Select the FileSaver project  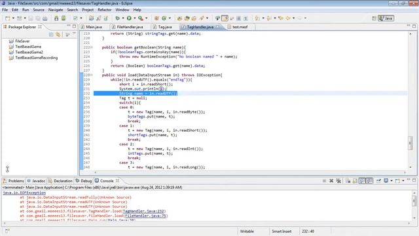(22, 41)
